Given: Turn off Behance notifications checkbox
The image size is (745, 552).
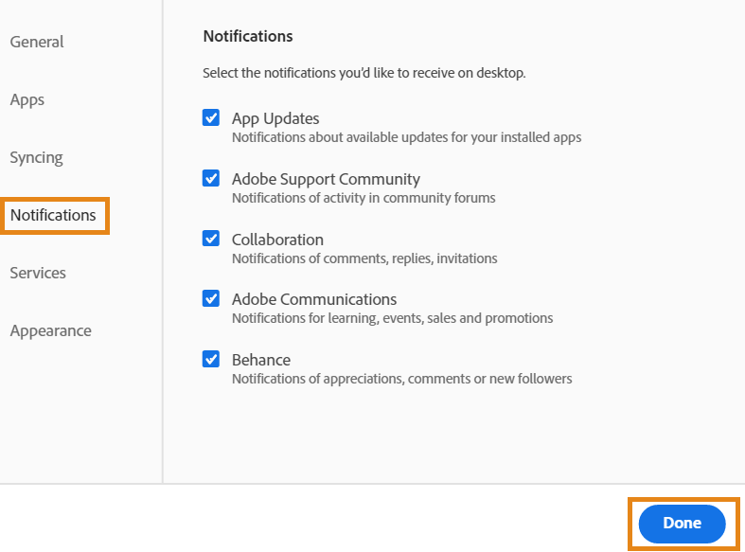Looking at the screenshot, I should point(211,359).
